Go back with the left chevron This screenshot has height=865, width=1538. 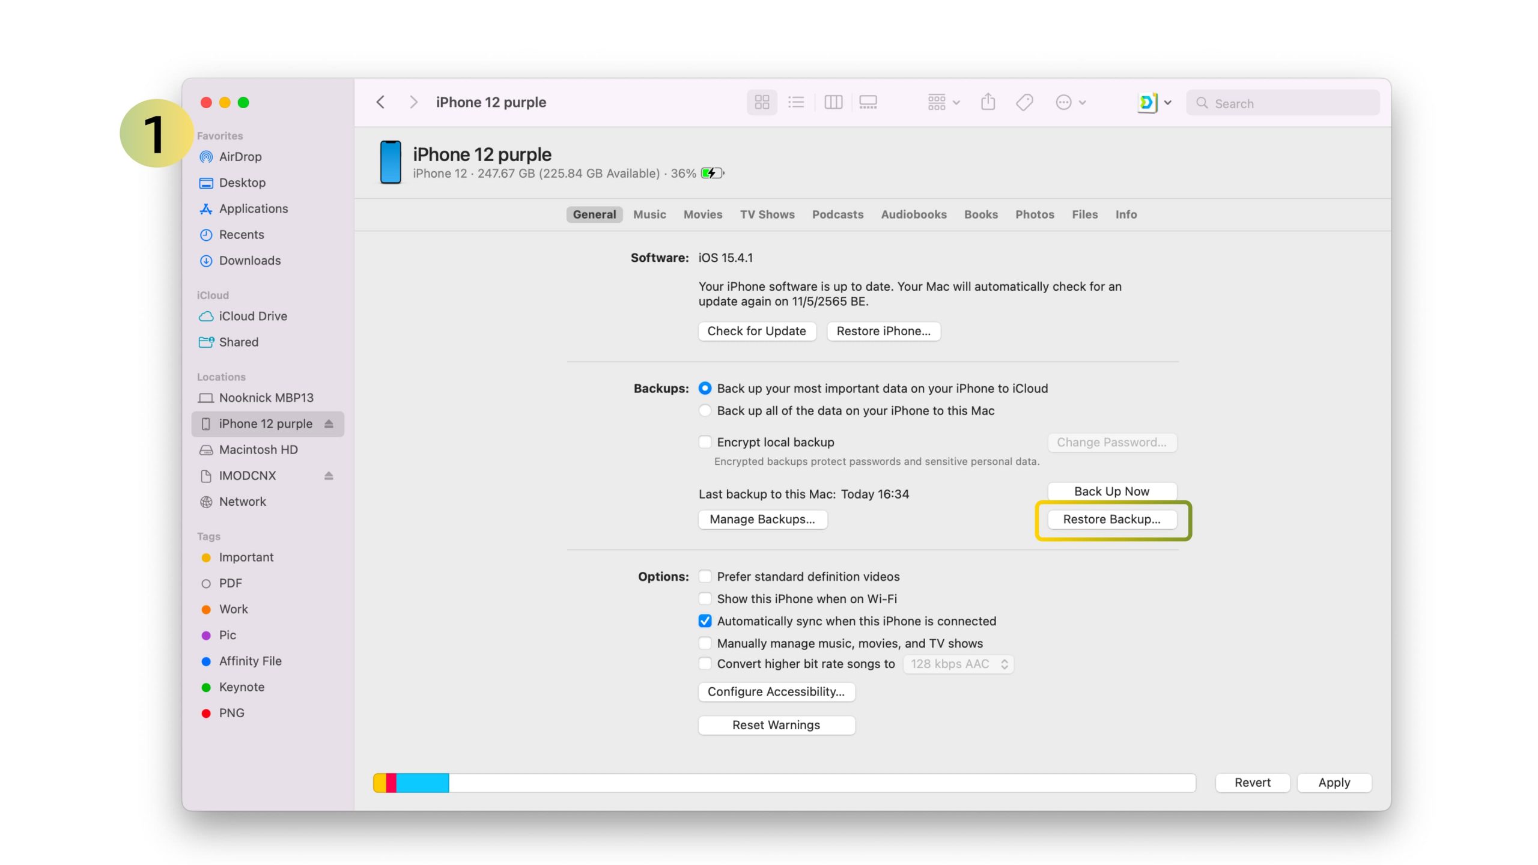(x=380, y=102)
